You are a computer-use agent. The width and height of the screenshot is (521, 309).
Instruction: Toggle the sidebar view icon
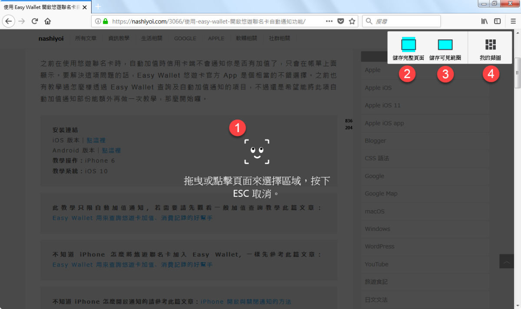498,21
